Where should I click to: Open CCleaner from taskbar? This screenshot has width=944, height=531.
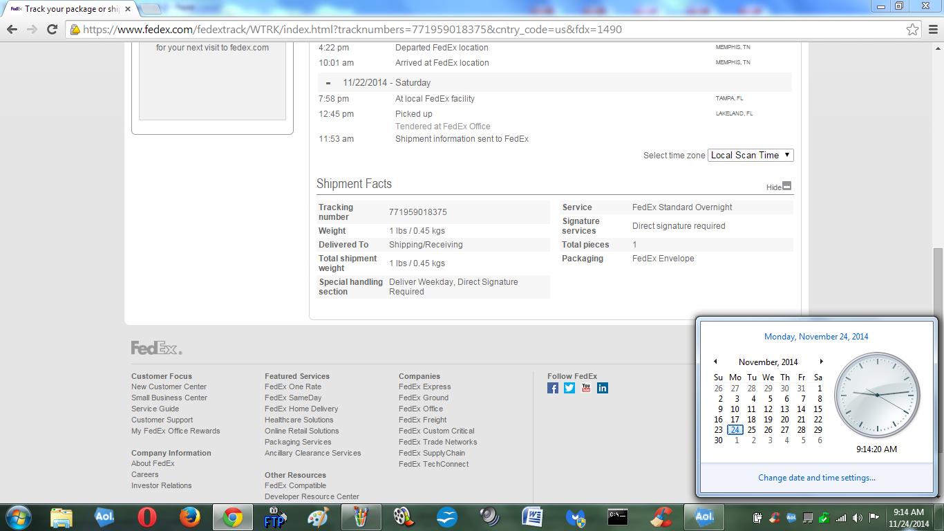click(661, 517)
